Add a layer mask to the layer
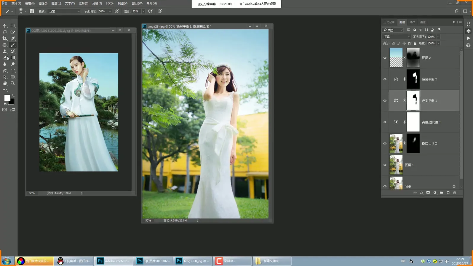Viewport: 473px width, 266px height. point(428,193)
